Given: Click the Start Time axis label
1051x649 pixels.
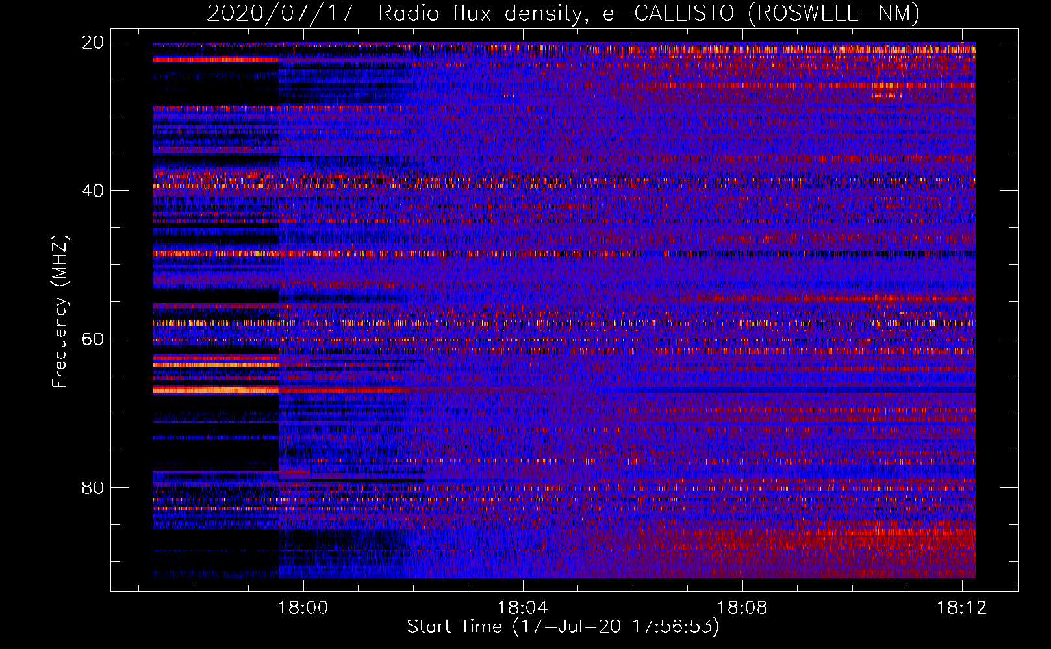Looking at the screenshot, I should pos(563,627).
